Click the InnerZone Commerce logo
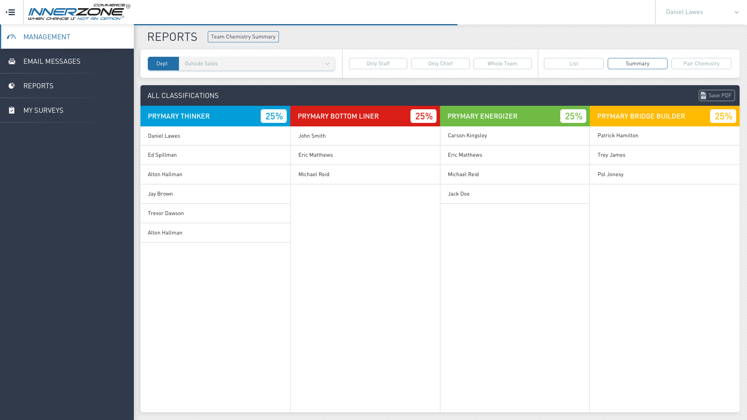Screen dimensions: 747x420 [79, 12]
